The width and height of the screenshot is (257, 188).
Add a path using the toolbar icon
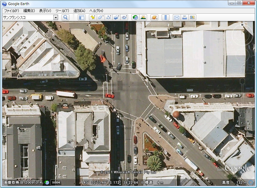pyautogui.click(x=109, y=17)
